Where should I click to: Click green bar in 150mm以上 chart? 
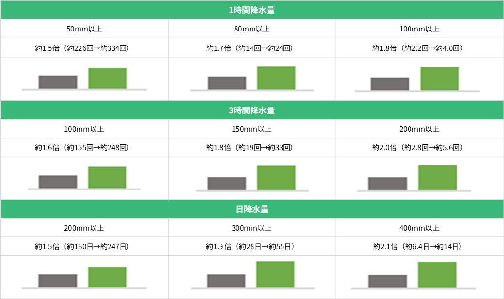click(276, 177)
